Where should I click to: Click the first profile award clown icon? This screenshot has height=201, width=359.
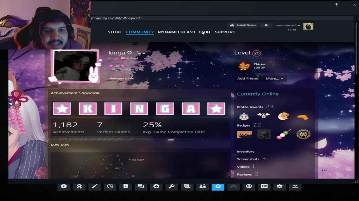244,116
